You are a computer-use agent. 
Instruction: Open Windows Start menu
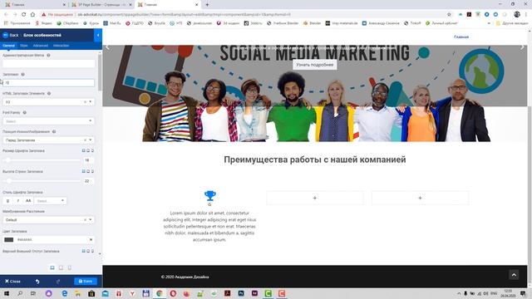pos(6,293)
